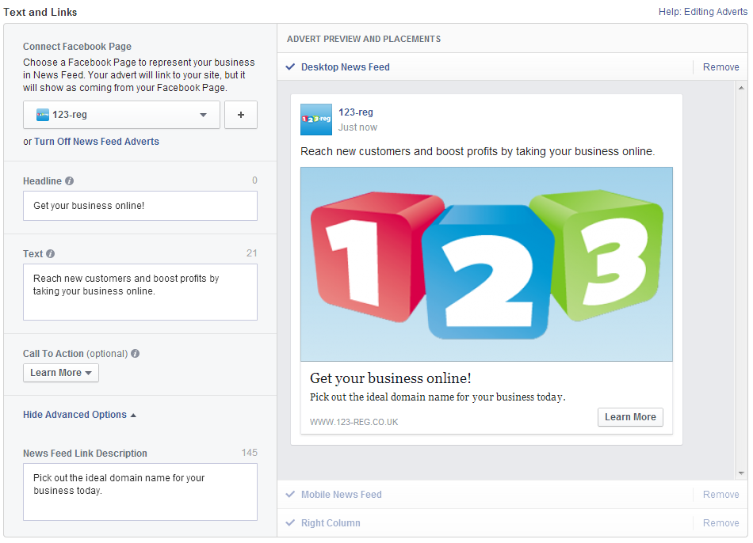Click the plus button to add a Page
This screenshot has width=753, height=543.
(241, 115)
